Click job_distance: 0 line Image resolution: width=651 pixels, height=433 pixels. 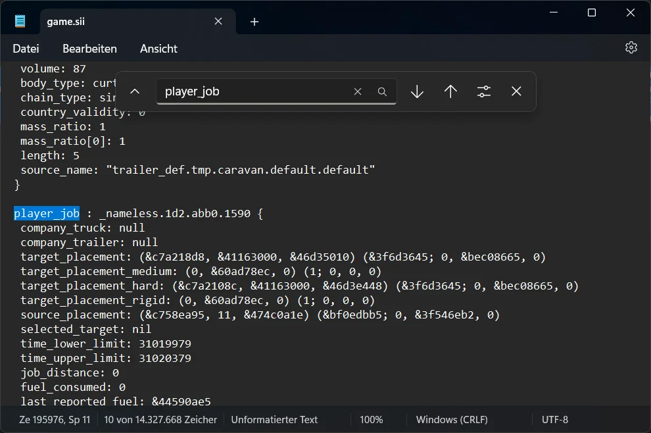[x=70, y=373]
